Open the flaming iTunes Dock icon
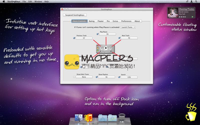This screenshot has width=200, height=125. tap(88, 117)
